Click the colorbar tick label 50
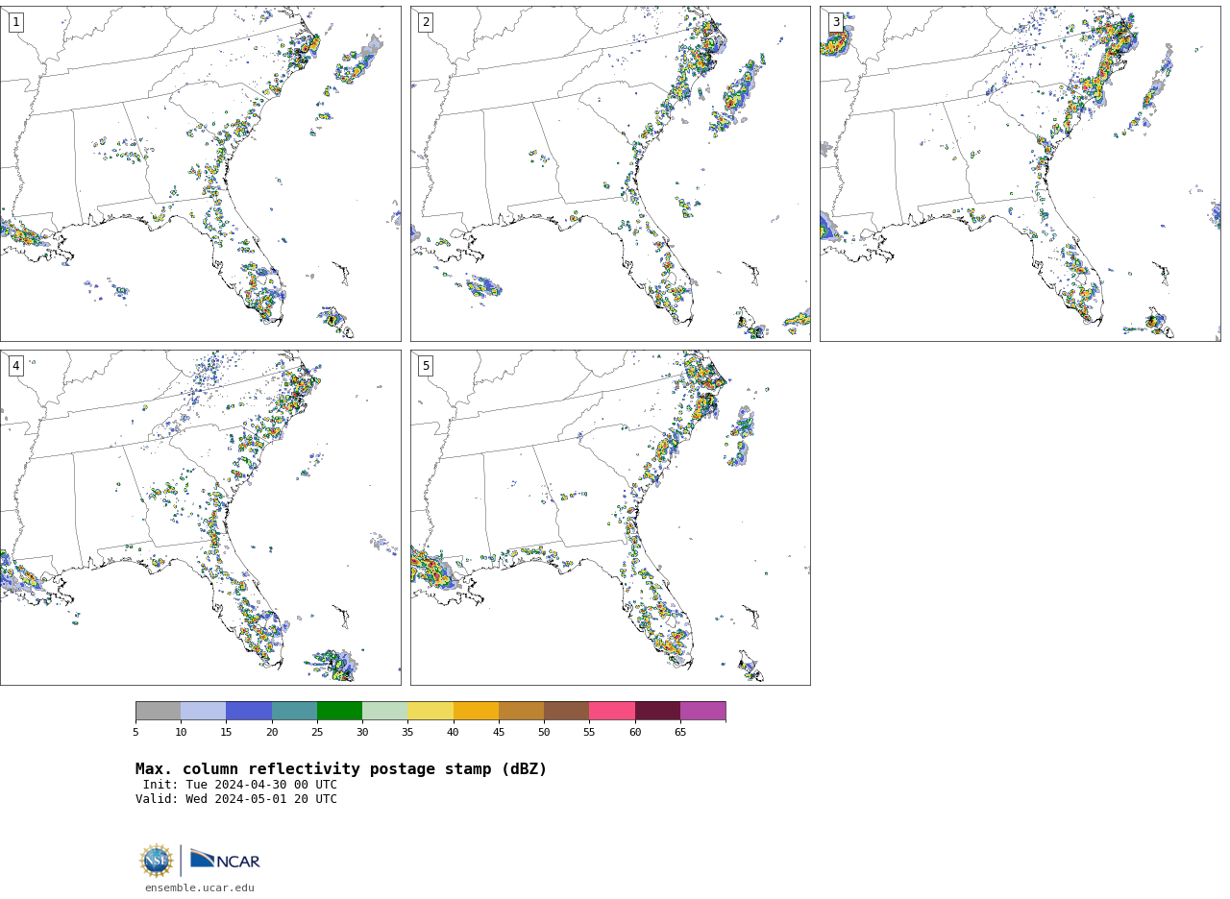The width and height of the screenshot is (1230, 899). (544, 733)
